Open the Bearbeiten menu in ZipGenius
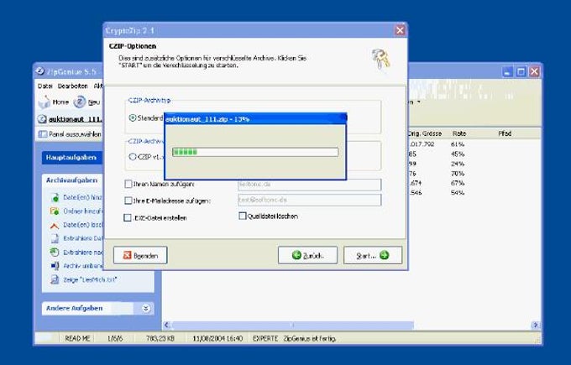Screen dimensions: 571x365 pyautogui.click(x=72, y=86)
